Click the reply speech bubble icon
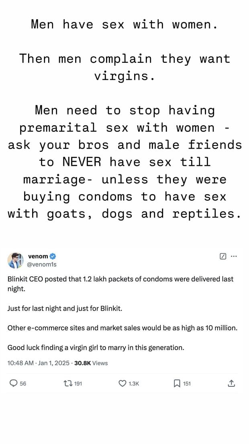The height and width of the screenshot is (444, 249). click(13, 384)
